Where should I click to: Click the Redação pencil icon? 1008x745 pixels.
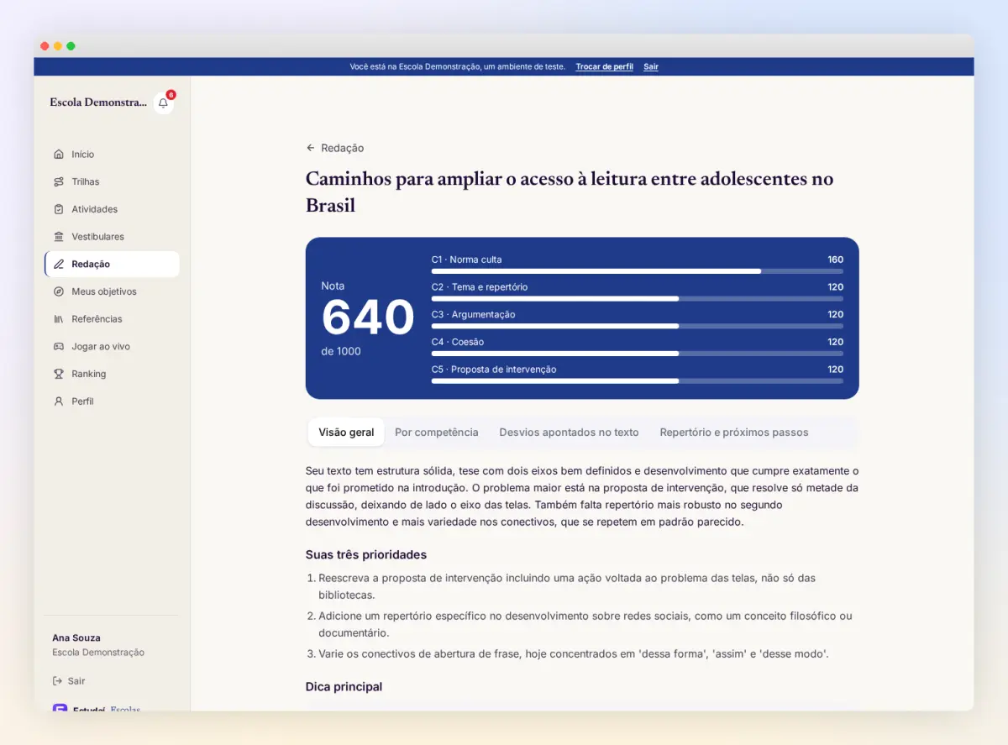click(x=59, y=264)
